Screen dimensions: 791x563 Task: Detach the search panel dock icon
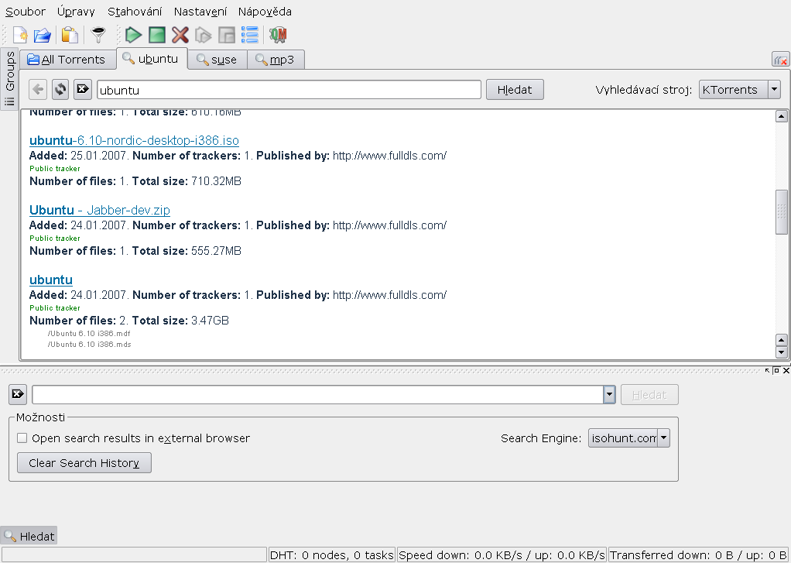point(767,371)
